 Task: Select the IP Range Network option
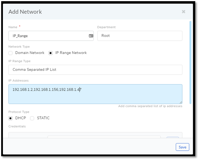click(x=51, y=53)
